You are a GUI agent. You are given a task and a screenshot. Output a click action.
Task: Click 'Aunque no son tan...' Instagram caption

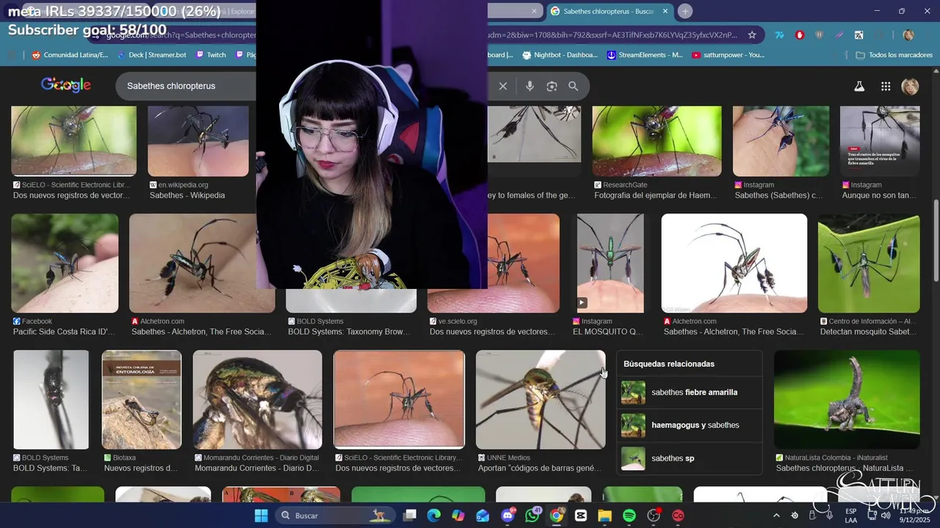pyautogui.click(x=879, y=196)
